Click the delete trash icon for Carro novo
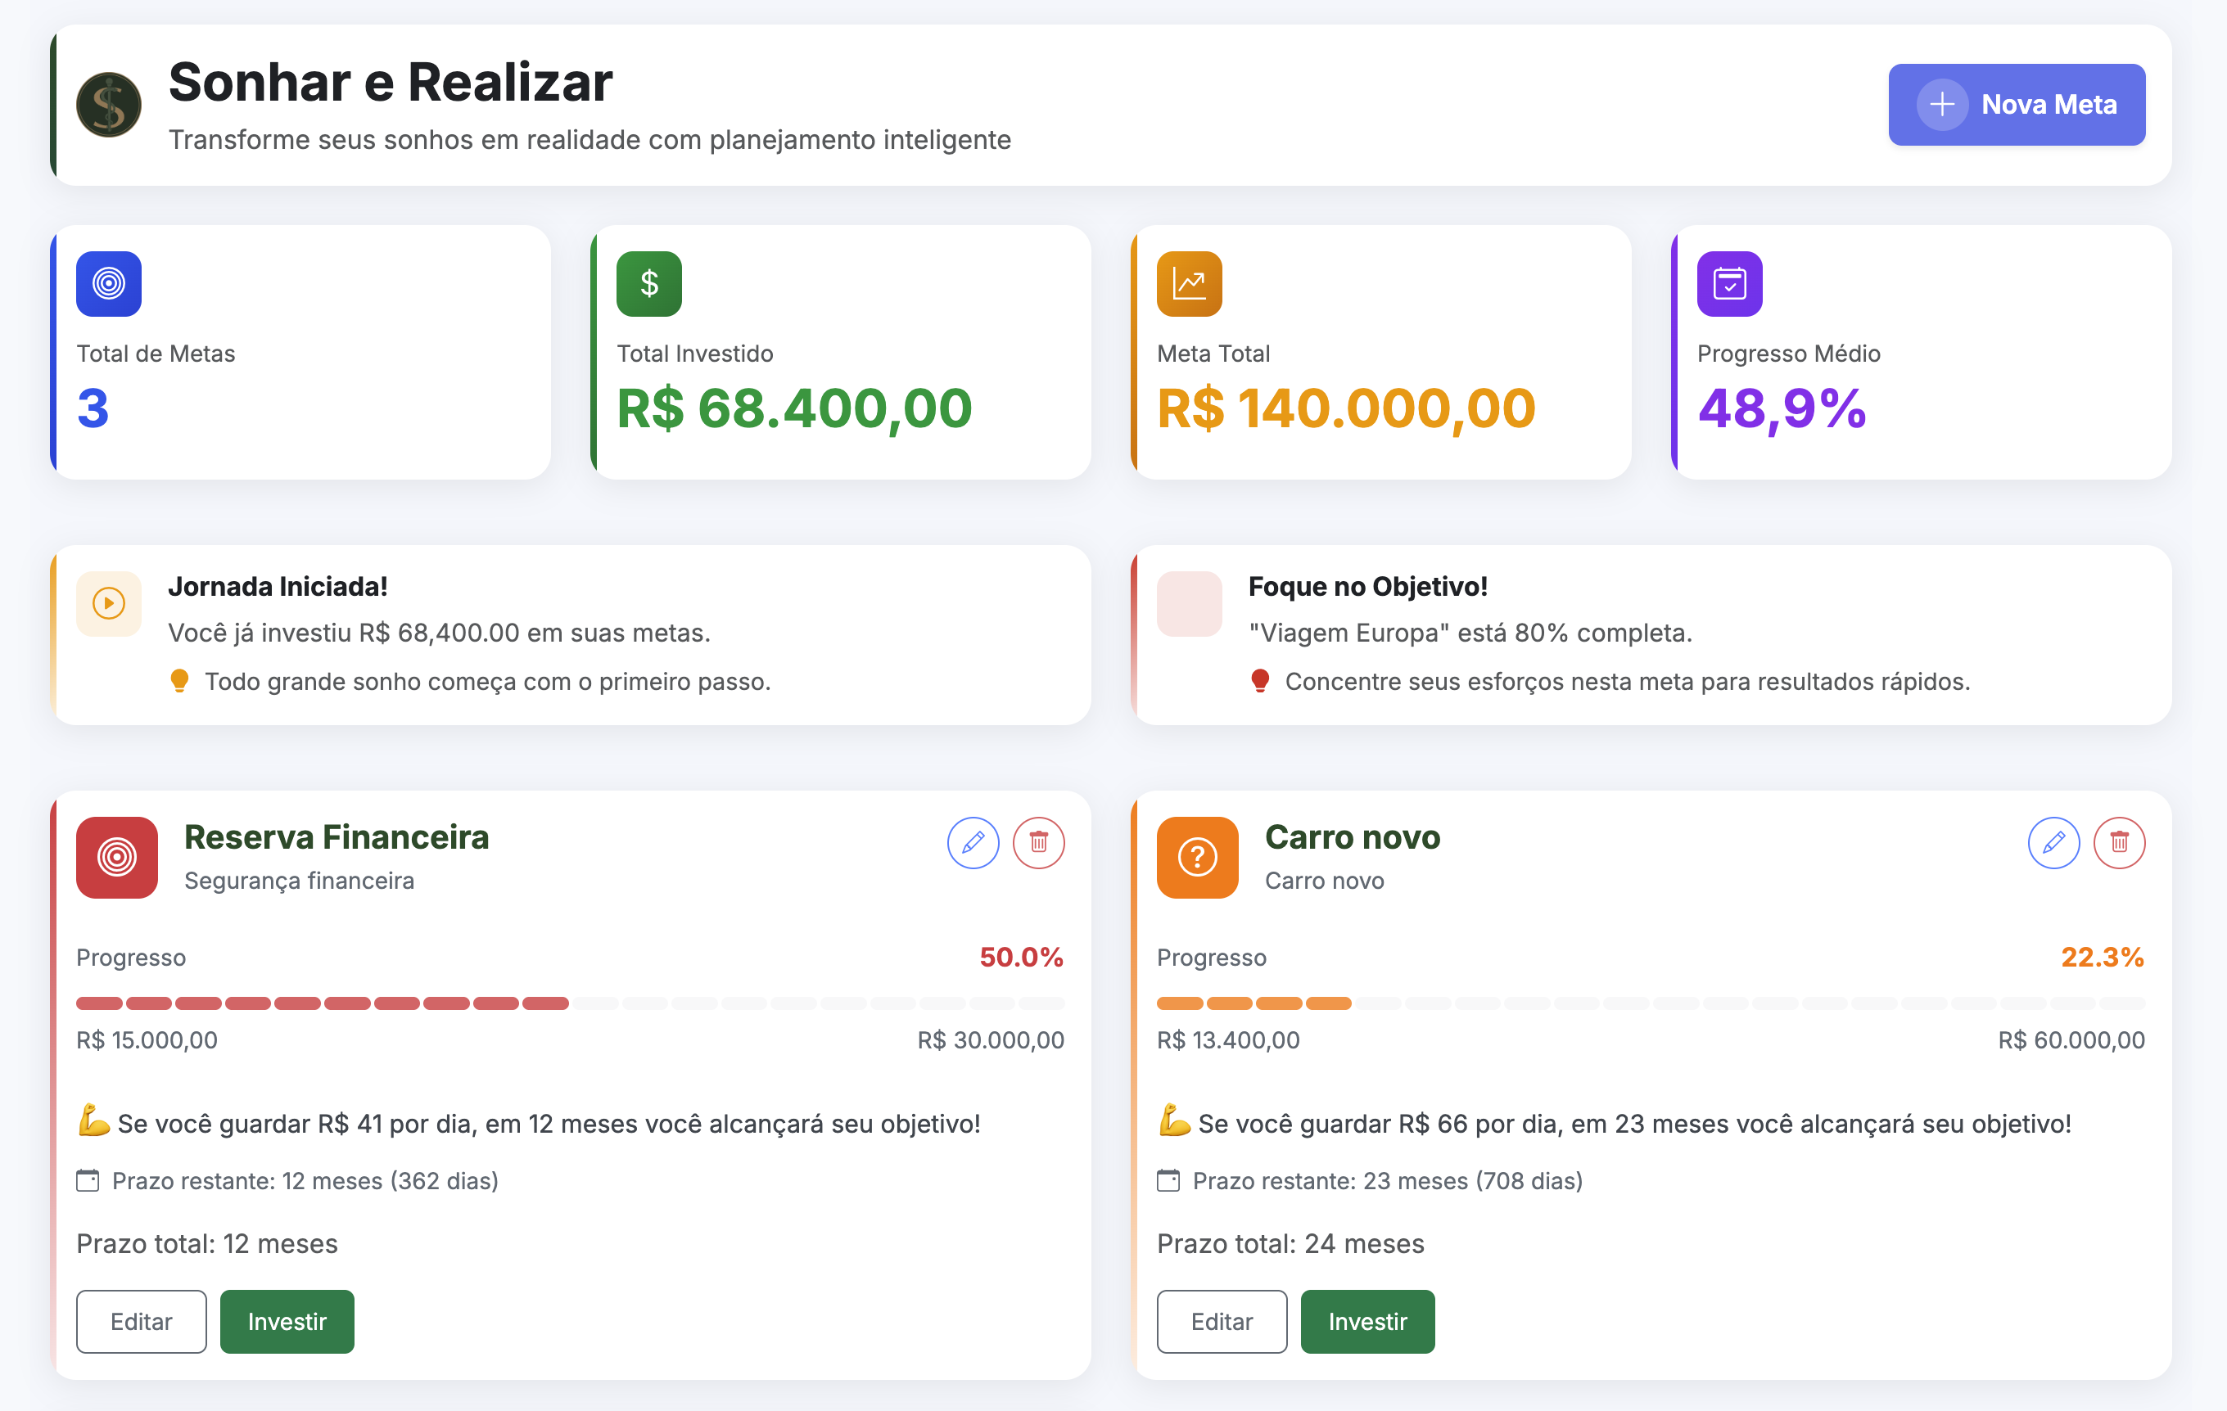 point(2120,842)
